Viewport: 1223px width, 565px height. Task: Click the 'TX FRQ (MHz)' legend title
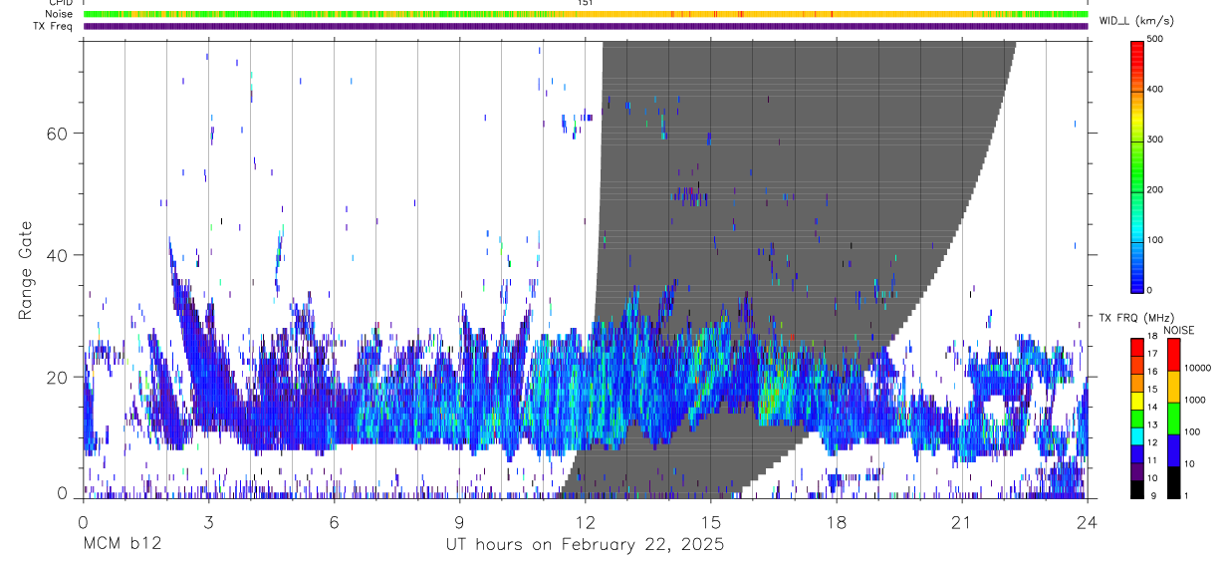(1136, 318)
